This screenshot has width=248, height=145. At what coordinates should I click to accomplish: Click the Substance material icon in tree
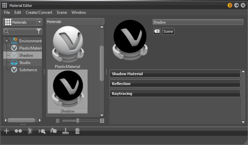pyautogui.click(x=14, y=70)
